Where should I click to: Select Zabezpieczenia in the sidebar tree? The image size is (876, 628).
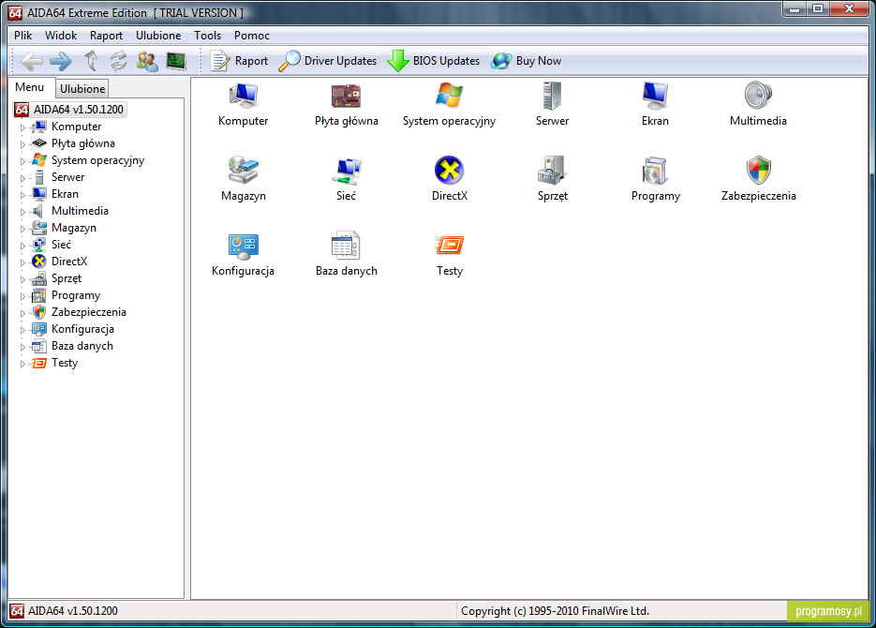(89, 312)
